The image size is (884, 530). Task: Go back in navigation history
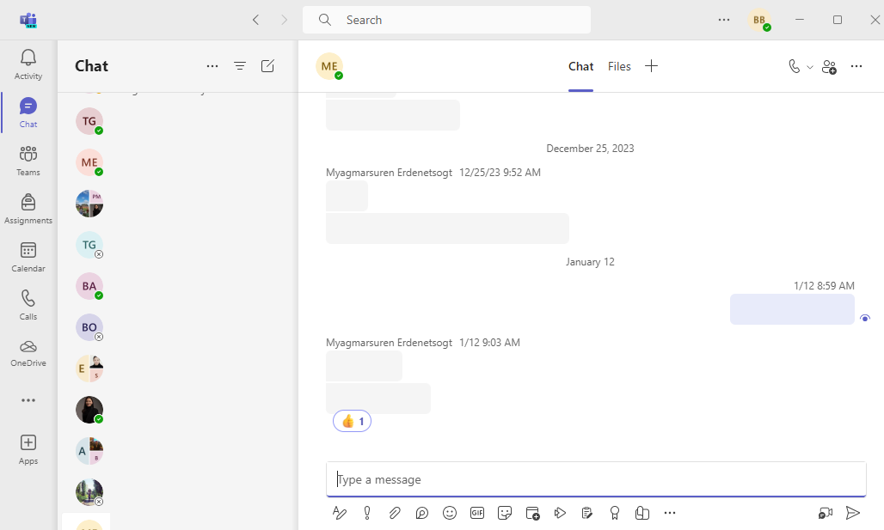click(256, 20)
